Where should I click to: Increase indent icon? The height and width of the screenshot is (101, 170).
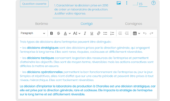coord(127,33)
